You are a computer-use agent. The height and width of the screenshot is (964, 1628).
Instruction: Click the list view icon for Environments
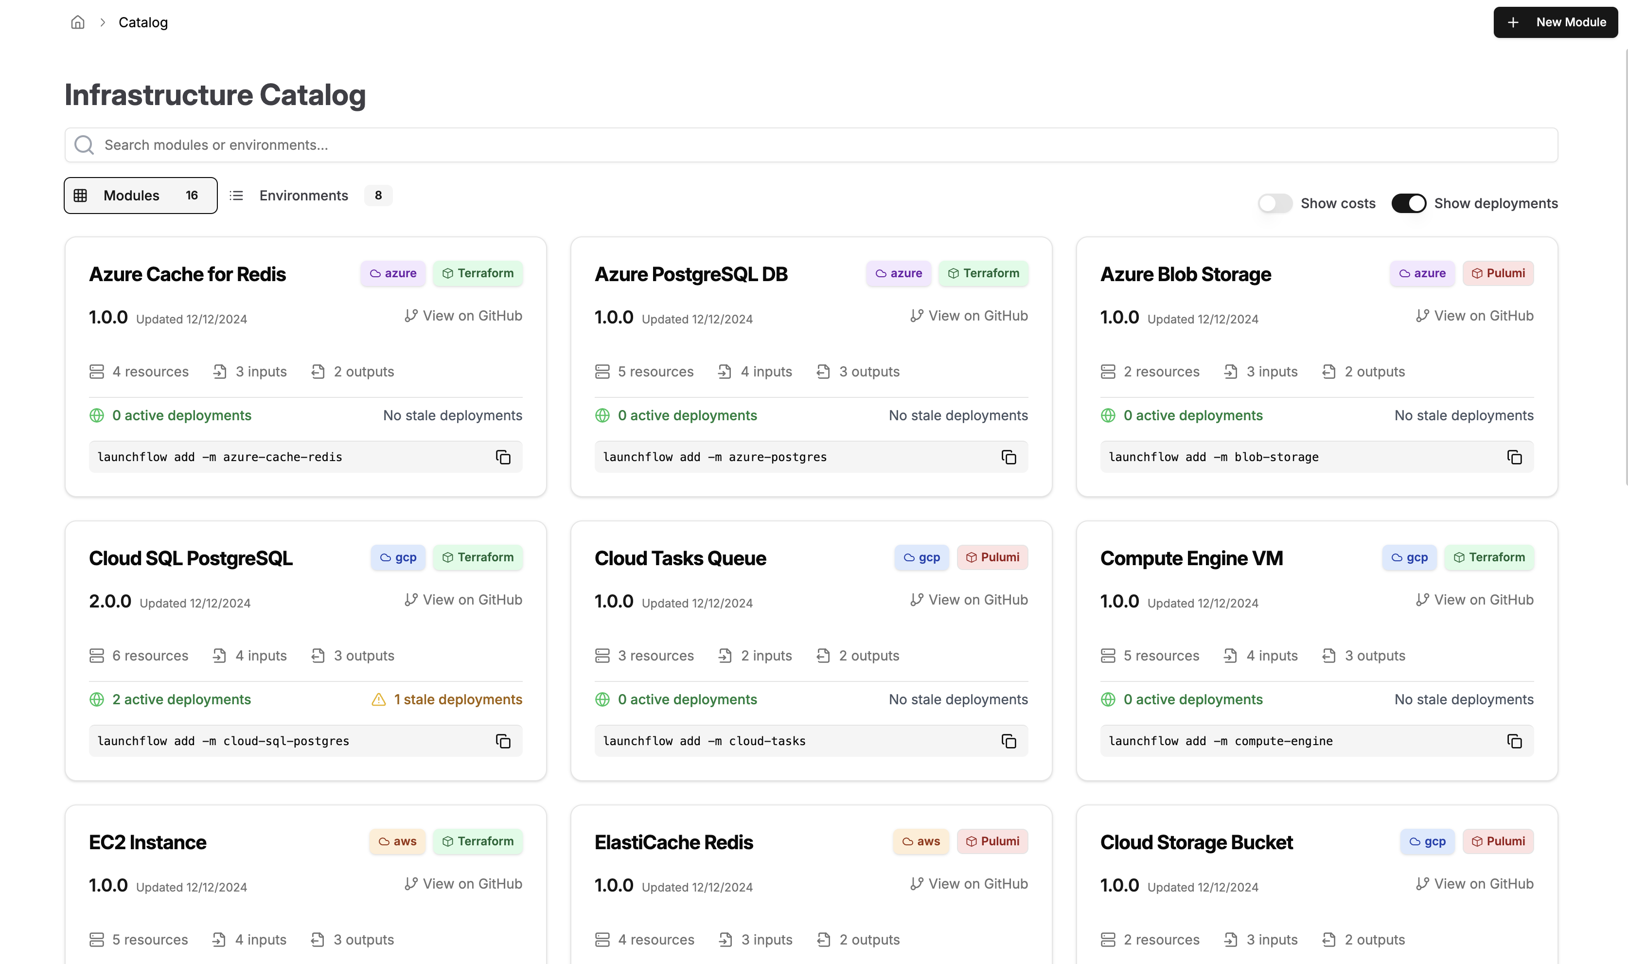tap(236, 195)
